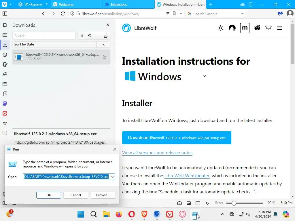Open Page actions code icon
The height and width of the screenshot is (221, 295).
pyautogui.click(x=207, y=203)
